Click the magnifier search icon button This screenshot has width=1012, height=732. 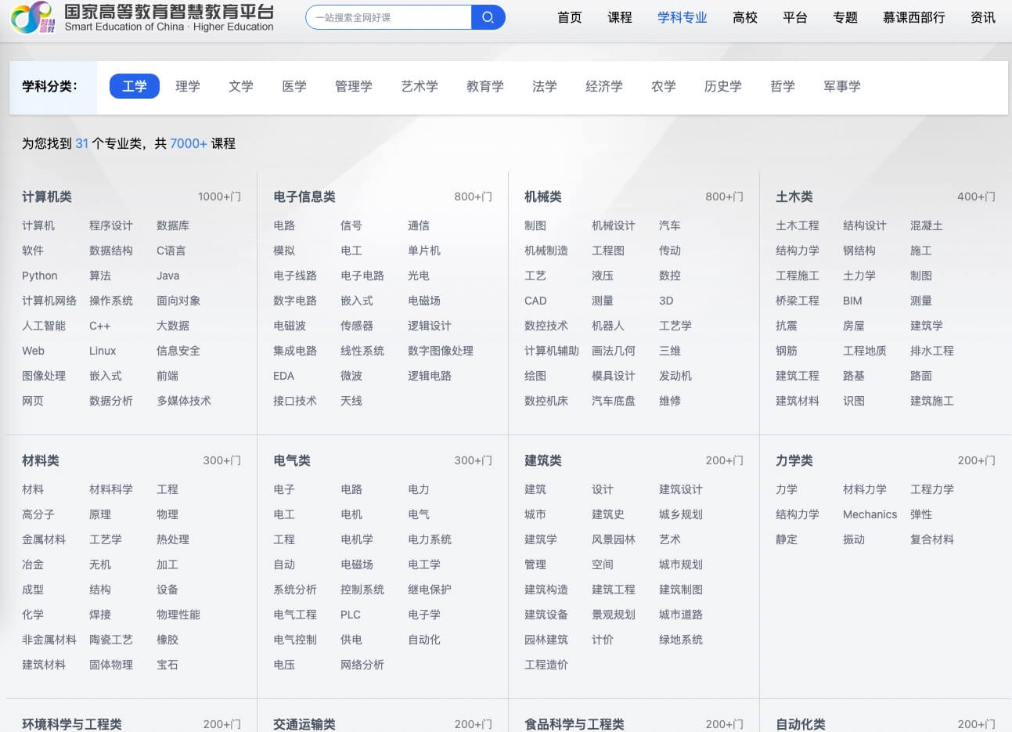(x=488, y=17)
